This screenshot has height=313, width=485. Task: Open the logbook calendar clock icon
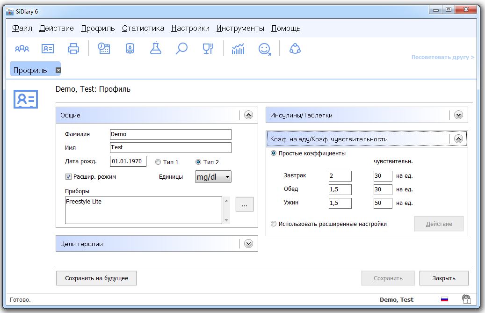(104, 49)
